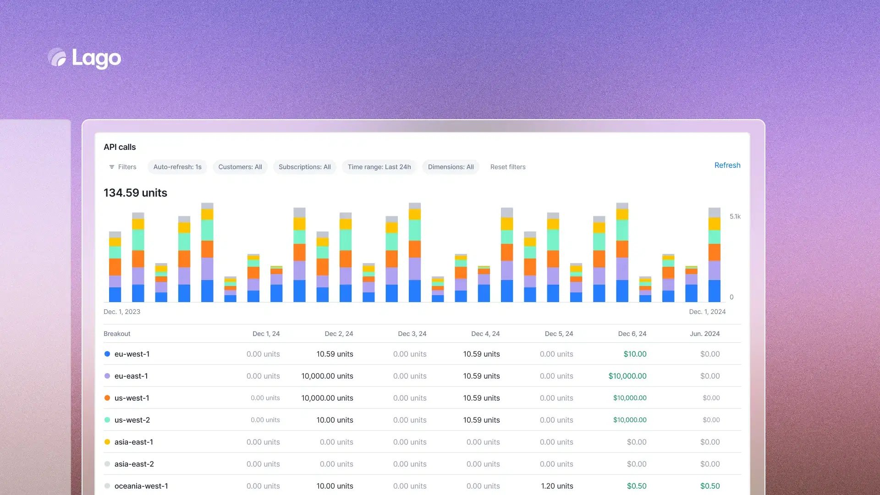
Task: Click Reset filters
Action: coord(508,167)
